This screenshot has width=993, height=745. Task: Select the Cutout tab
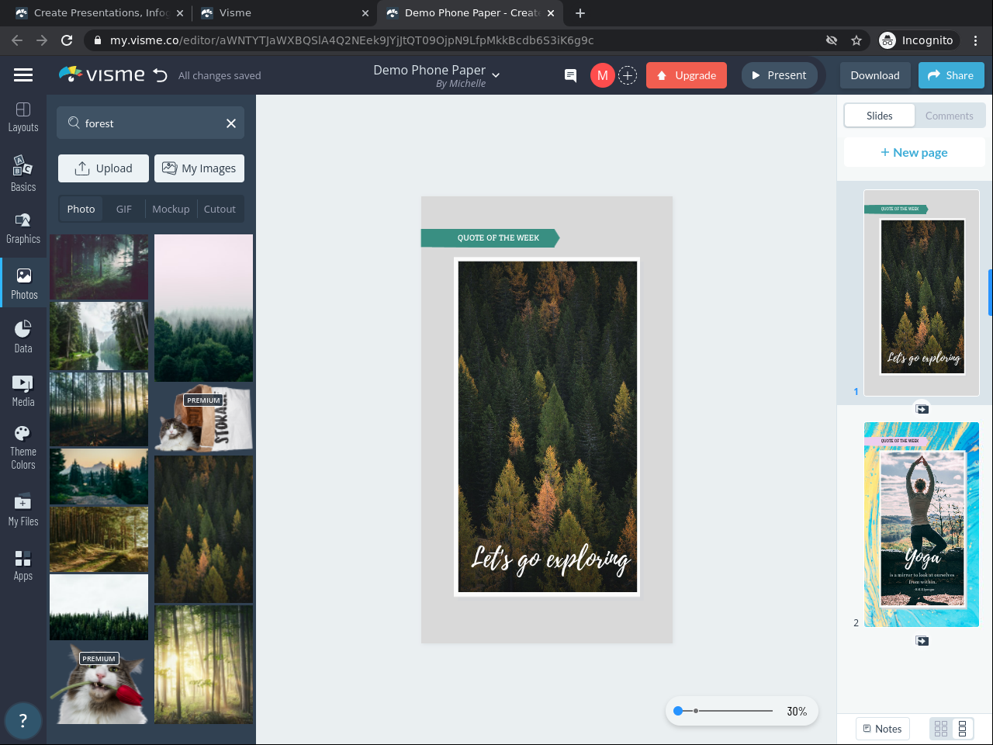coord(220,210)
